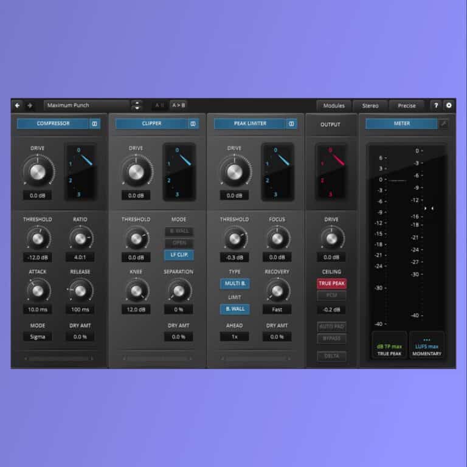467x467 pixels.
Task: Click the Compressor THRESHOLD knob
Action: coord(38,238)
